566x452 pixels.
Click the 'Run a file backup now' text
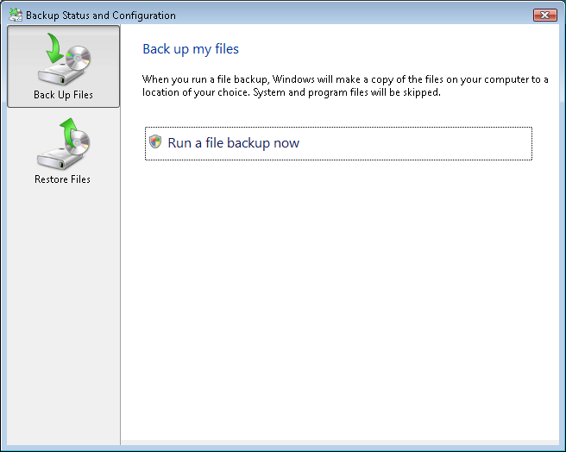point(234,143)
